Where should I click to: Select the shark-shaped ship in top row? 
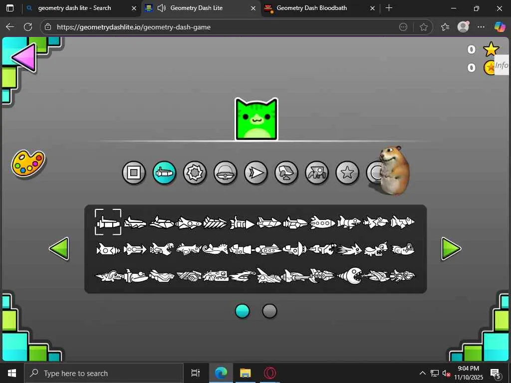pyautogui.click(x=349, y=223)
